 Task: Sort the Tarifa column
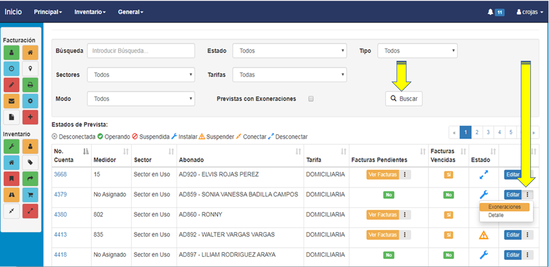pos(343,151)
